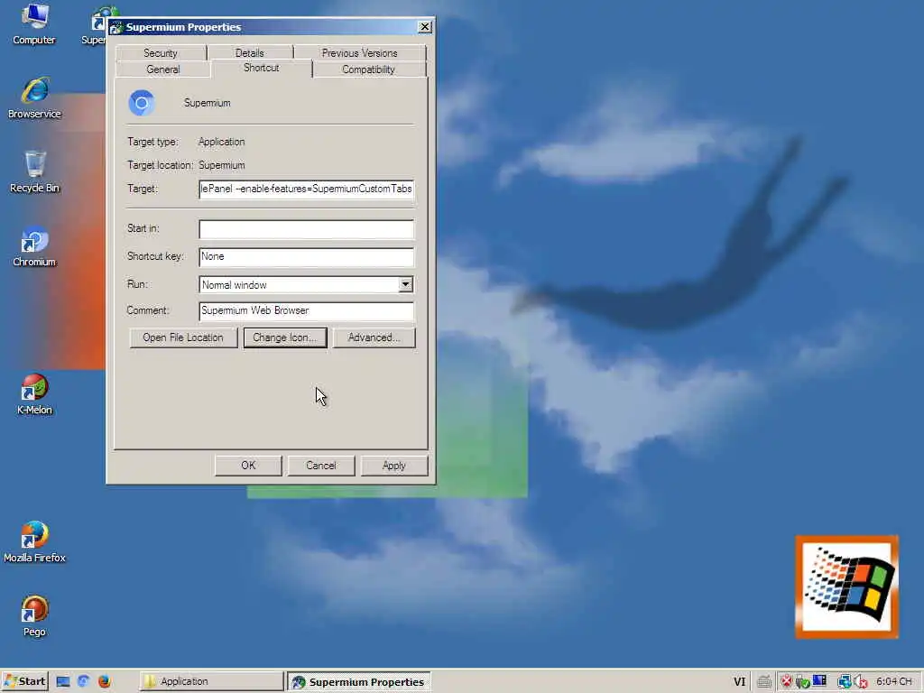This screenshot has height=693, width=924.
Task: Click into the Start in field
Action: [x=307, y=229]
